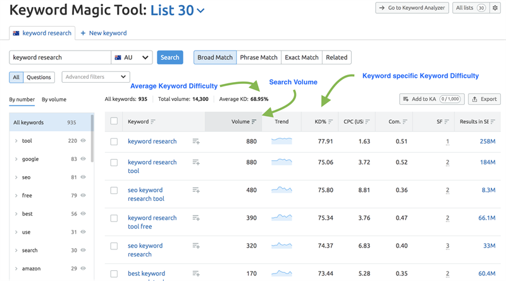View trend chart for 'seo keyword research tool'

click(x=281, y=190)
